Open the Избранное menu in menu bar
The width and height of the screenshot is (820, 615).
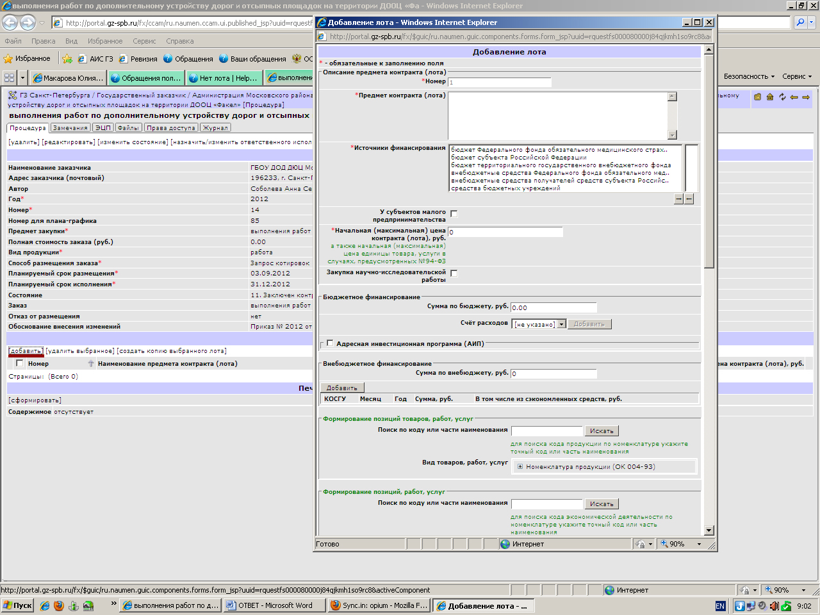point(105,41)
